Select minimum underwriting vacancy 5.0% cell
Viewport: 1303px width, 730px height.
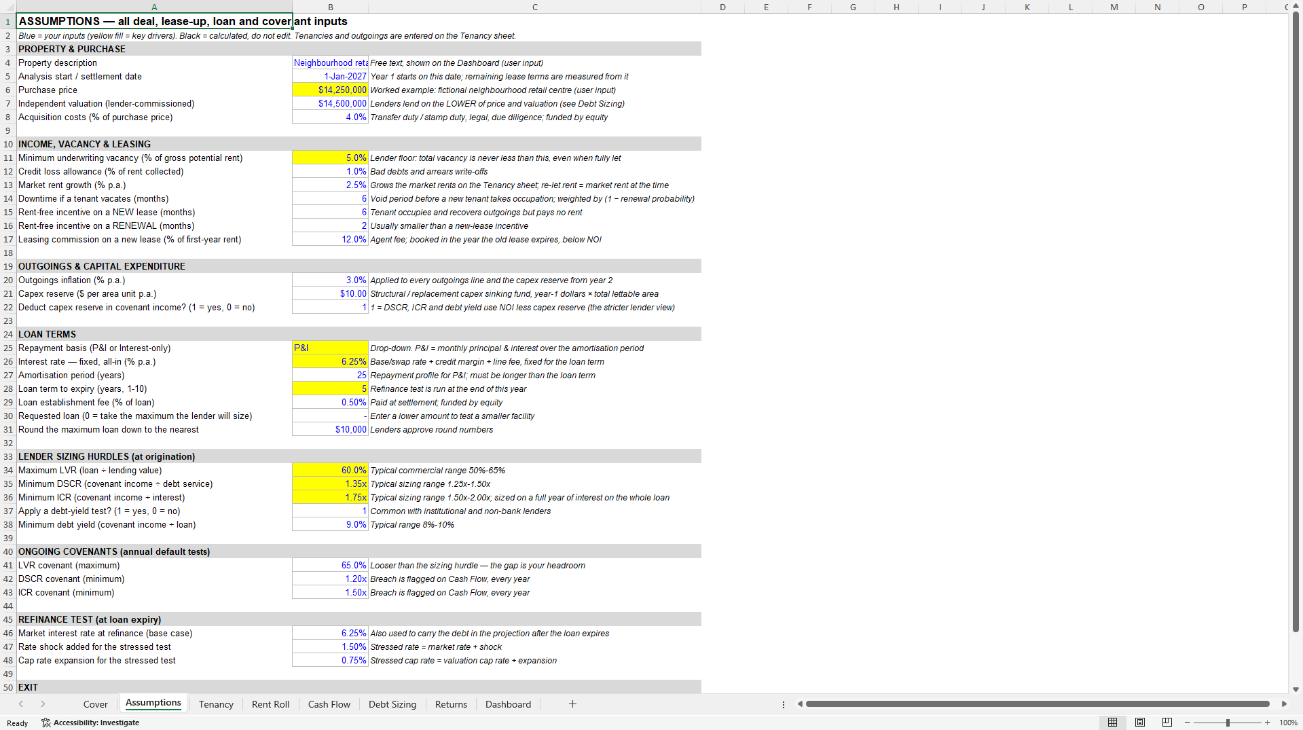pyautogui.click(x=330, y=158)
